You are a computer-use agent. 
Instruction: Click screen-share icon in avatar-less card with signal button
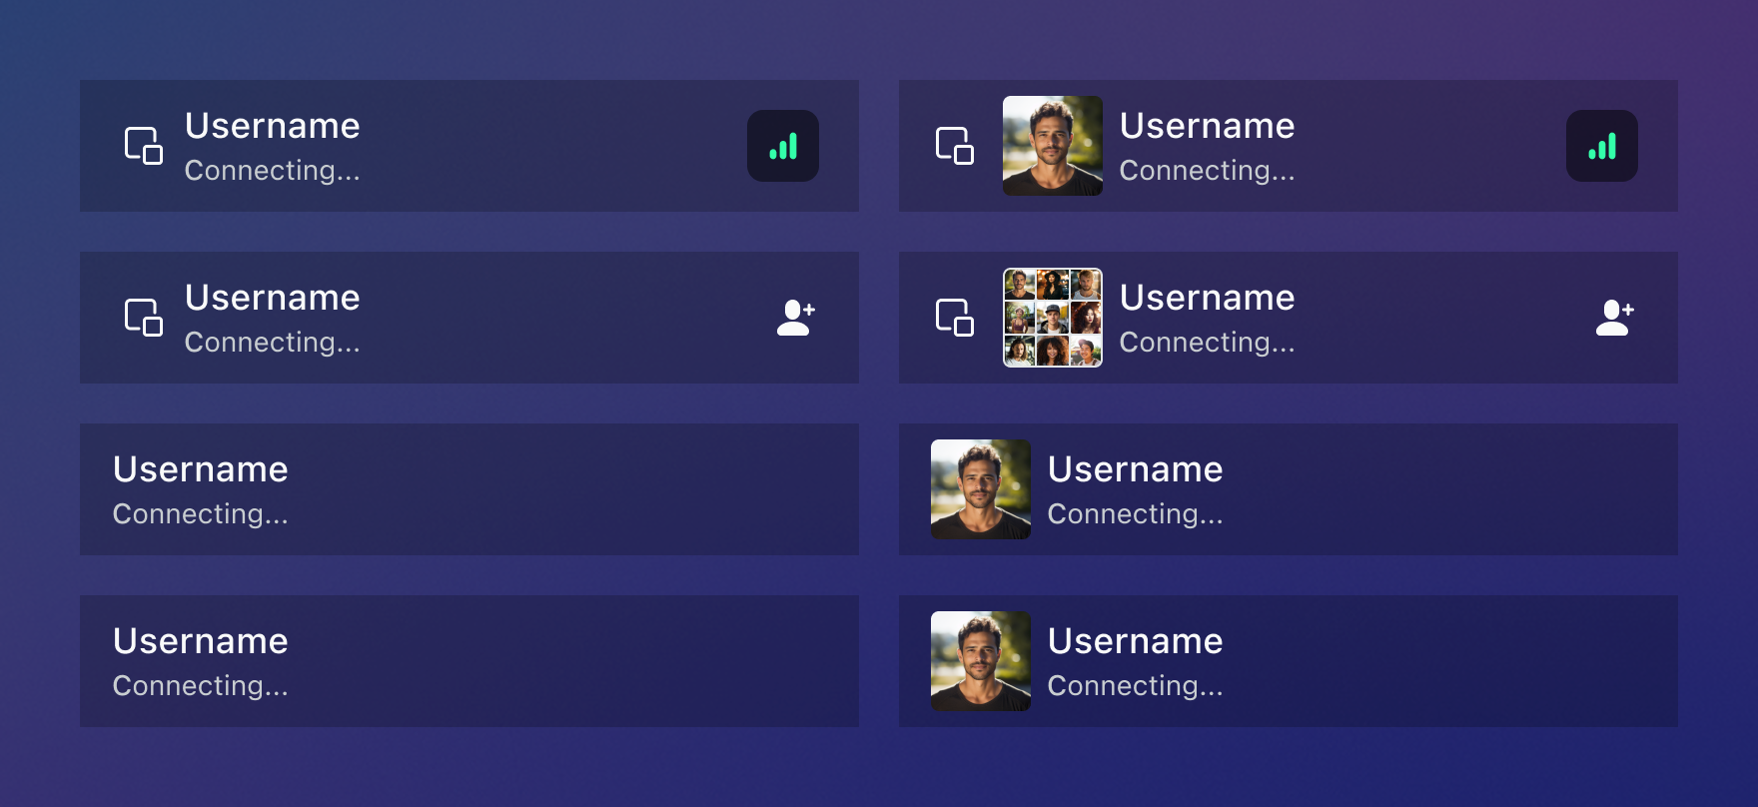[144, 146]
